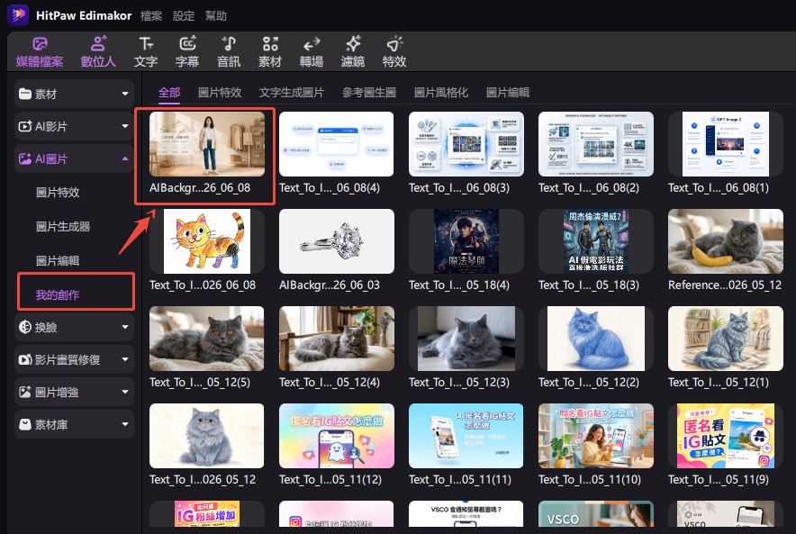Switch to the 文字生成圖片 tab

coord(292,93)
